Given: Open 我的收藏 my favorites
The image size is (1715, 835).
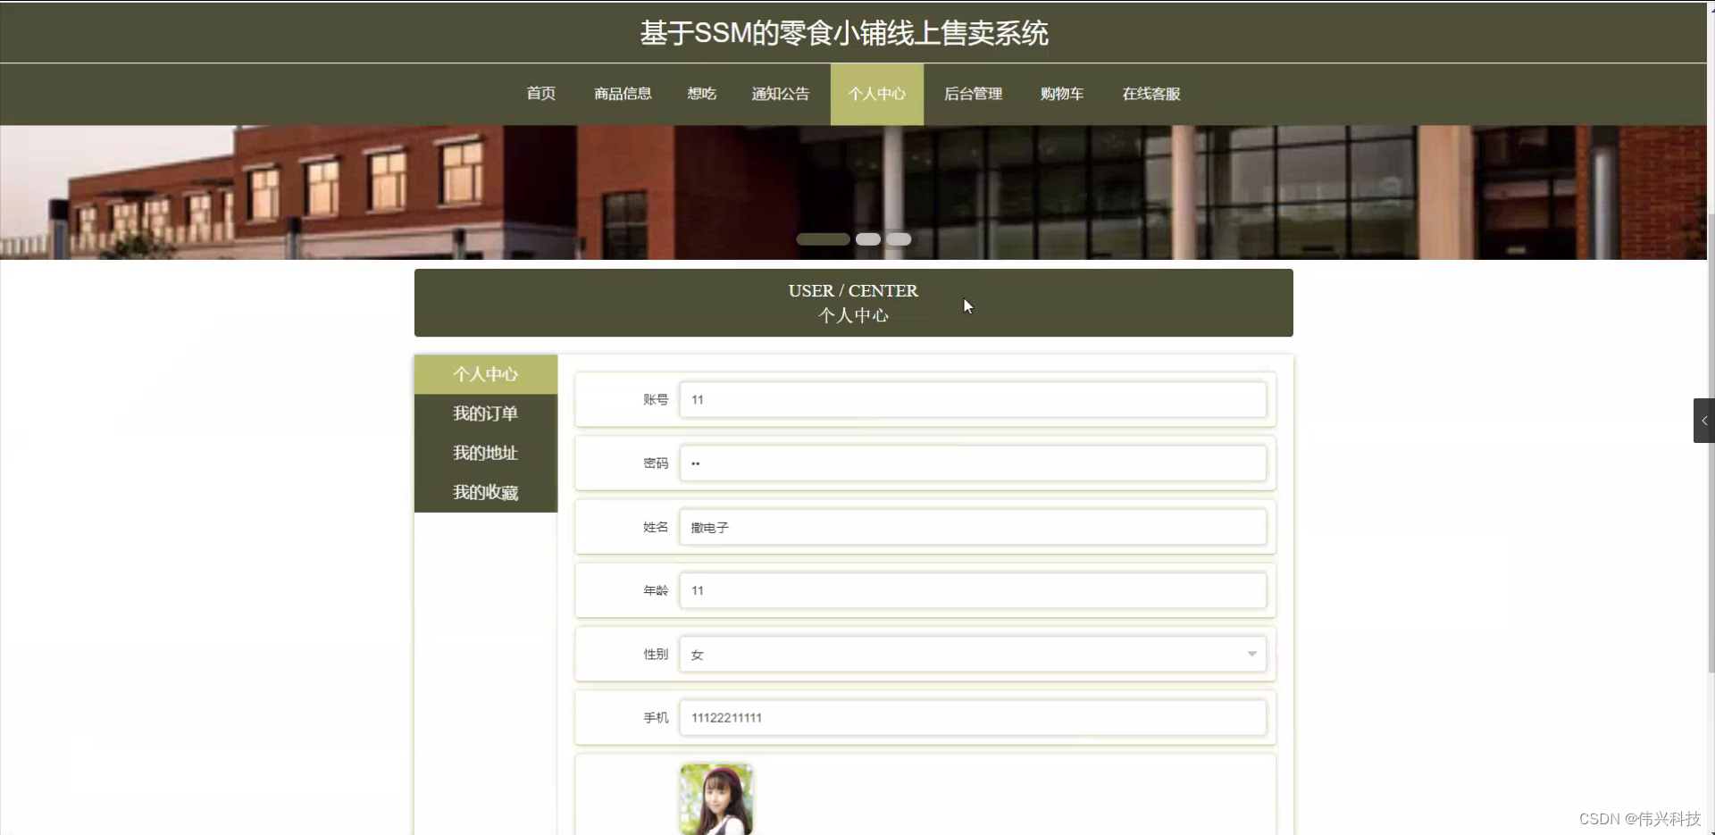Looking at the screenshot, I should 485,492.
